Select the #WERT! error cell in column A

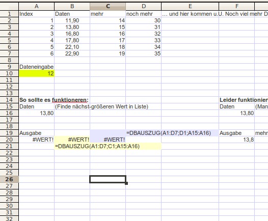[37, 140]
